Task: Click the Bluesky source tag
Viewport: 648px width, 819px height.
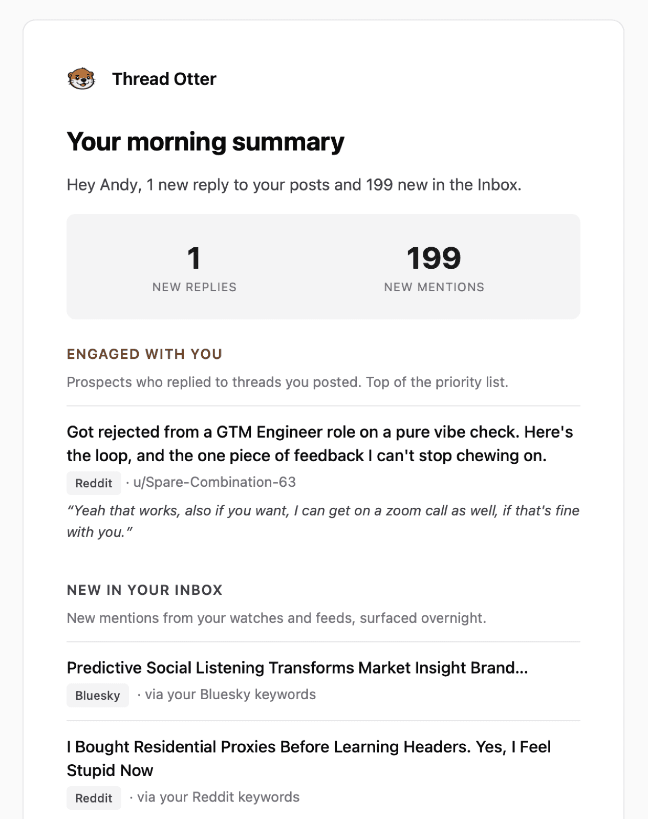Action: pyautogui.click(x=98, y=695)
